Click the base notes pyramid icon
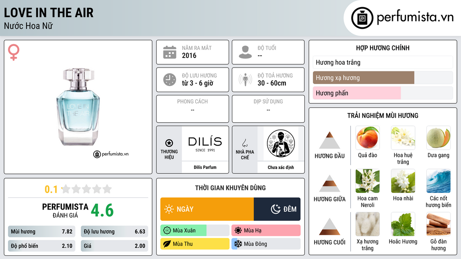Viewport: 461px width, 259px height. [x=330, y=227]
